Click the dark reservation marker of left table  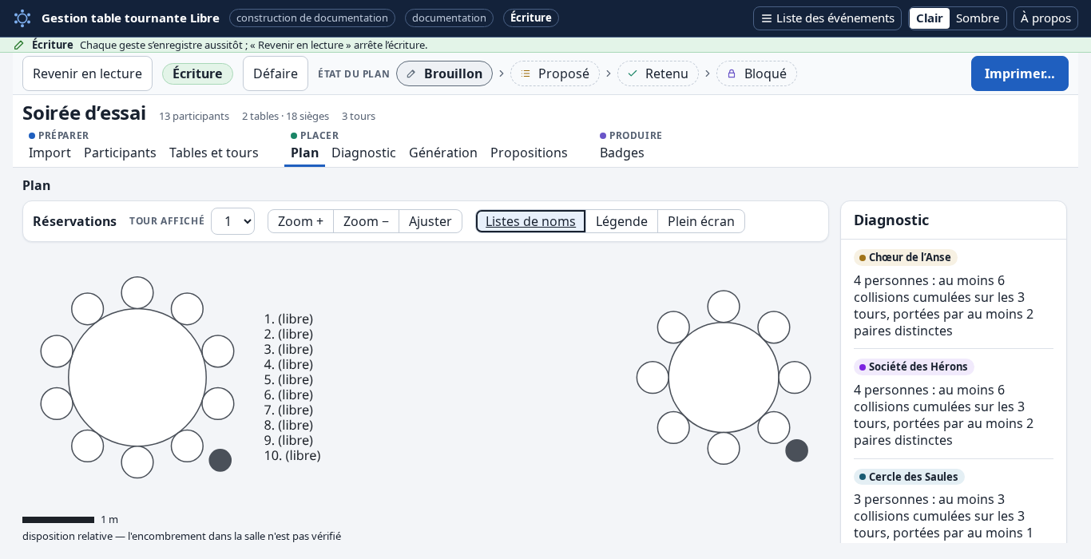(x=220, y=460)
